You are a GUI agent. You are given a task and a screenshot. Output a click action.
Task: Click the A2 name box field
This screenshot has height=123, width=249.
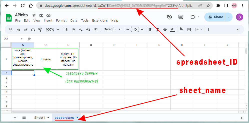12,39
